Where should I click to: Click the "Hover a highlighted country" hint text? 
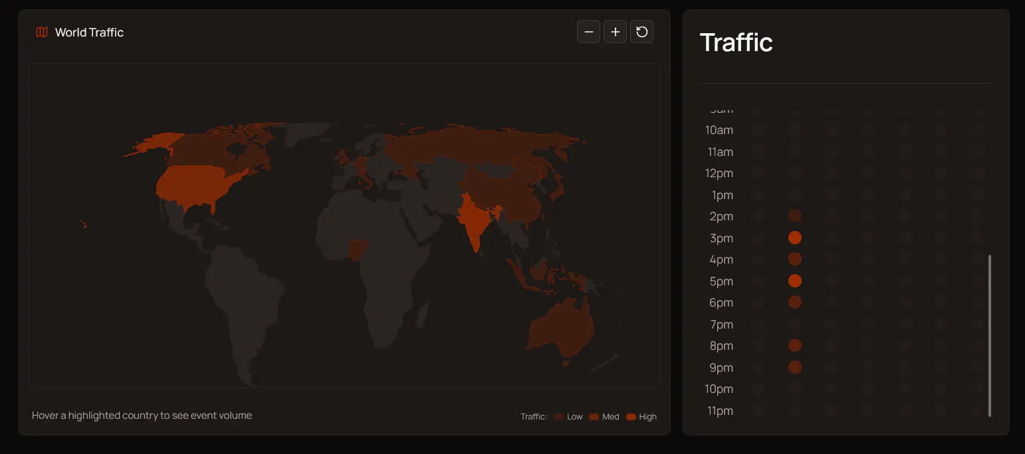(x=142, y=416)
